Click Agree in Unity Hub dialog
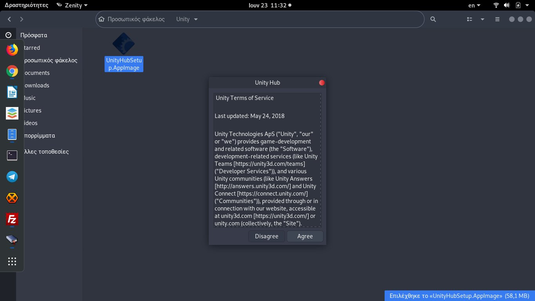 305,236
